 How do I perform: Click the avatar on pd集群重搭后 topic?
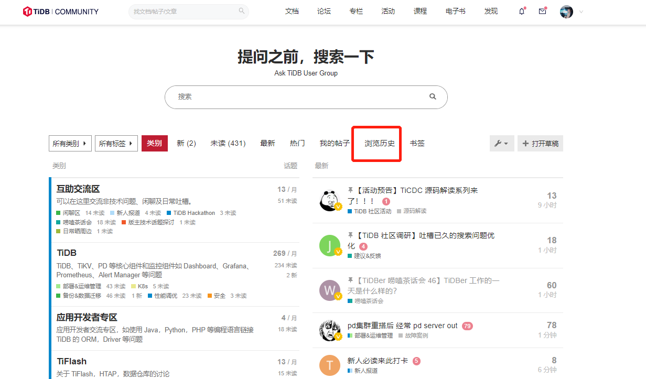330,331
